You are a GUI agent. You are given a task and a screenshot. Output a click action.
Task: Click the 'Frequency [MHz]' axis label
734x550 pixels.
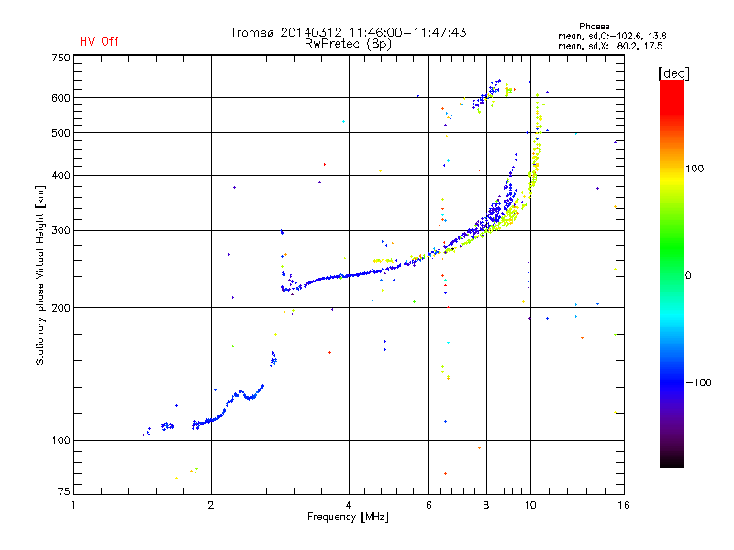[x=348, y=517]
